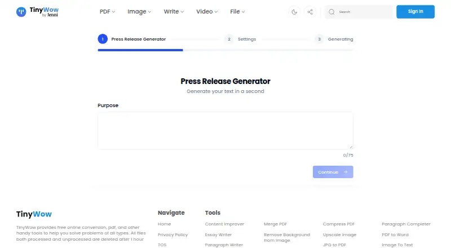Open the Essay Writer tool link
Screen dimensions: 451x248
tap(218, 235)
